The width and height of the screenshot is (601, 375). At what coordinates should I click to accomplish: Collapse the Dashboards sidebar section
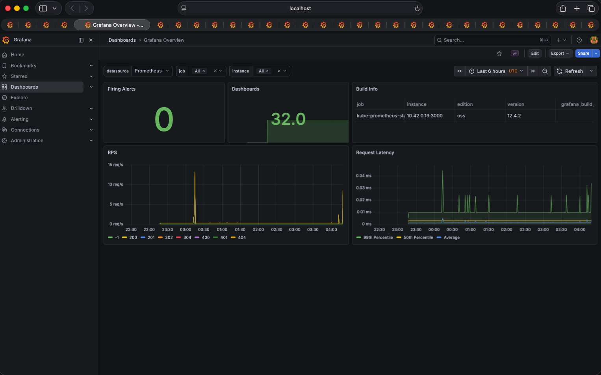point(91,87)
